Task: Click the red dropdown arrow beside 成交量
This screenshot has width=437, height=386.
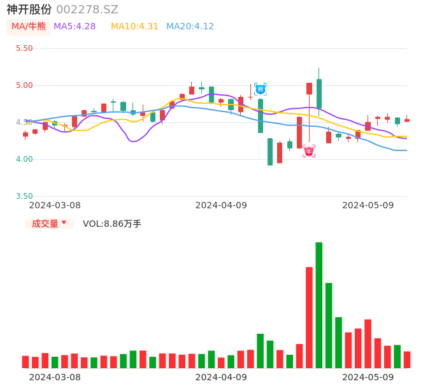Action: (x=64, y=223)
